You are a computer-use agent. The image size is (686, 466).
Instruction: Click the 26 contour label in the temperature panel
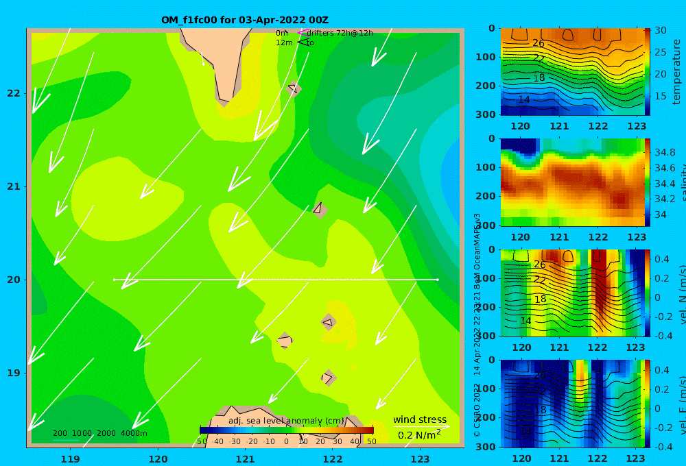pyautogui.click(x=539, y=43)
